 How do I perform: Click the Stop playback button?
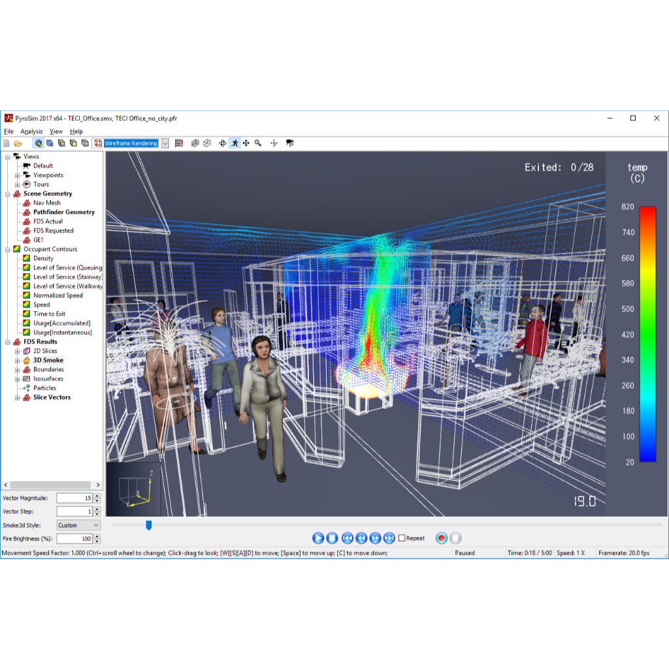pos(332,538)
